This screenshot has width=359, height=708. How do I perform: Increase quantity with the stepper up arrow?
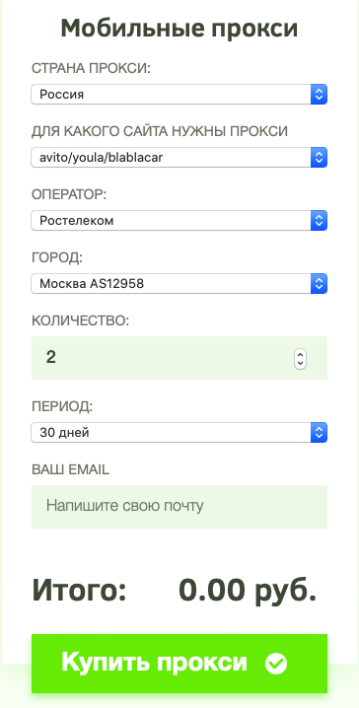(300, 354)
